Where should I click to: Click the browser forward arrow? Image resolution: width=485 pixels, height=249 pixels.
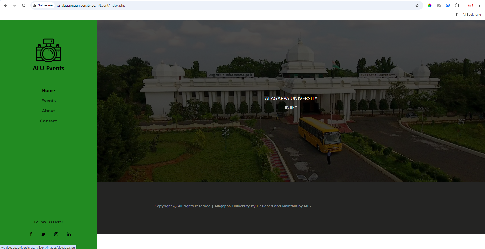click(x=15, y=5)
